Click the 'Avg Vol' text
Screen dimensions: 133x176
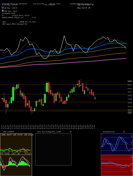[85, 5]
